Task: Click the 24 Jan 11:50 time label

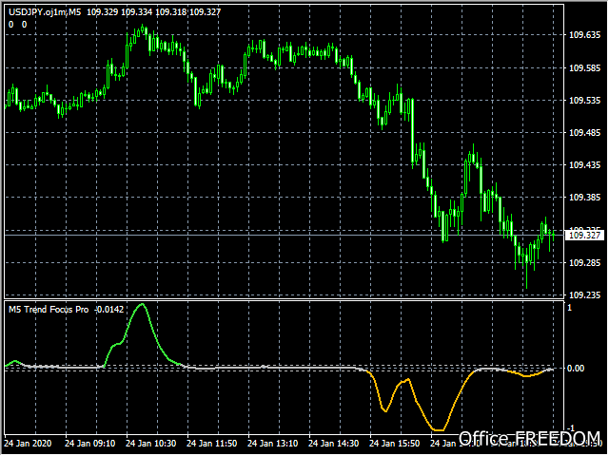Action: [x=211, y=444]
